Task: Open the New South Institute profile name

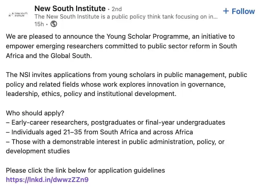Action: pyautogui.click(x=70, y=8)
